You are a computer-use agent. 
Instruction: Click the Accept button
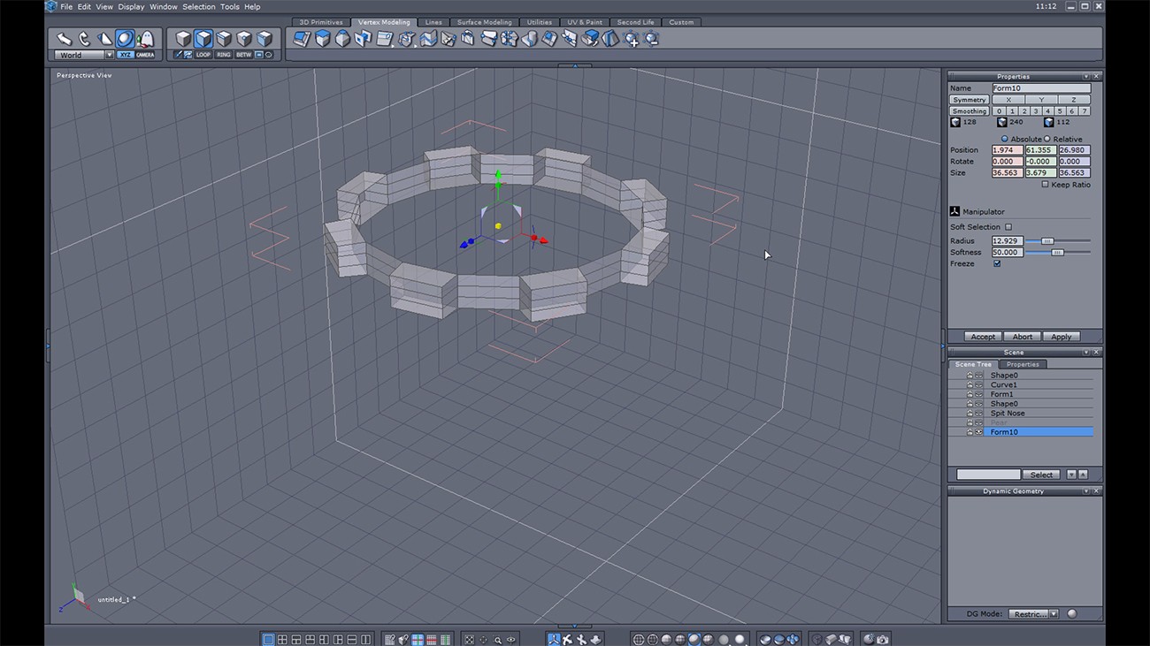pyautogui.click(x=983, y=337)
